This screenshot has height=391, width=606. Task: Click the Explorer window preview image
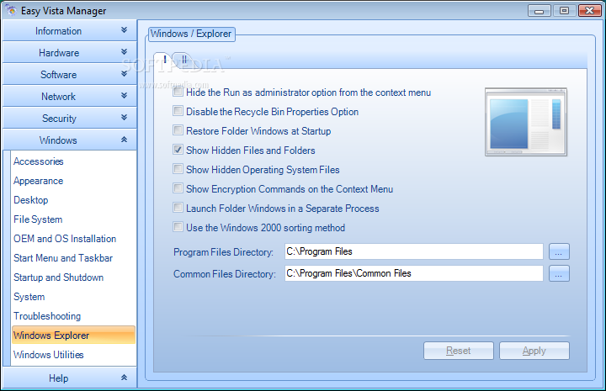pos(526,122)
